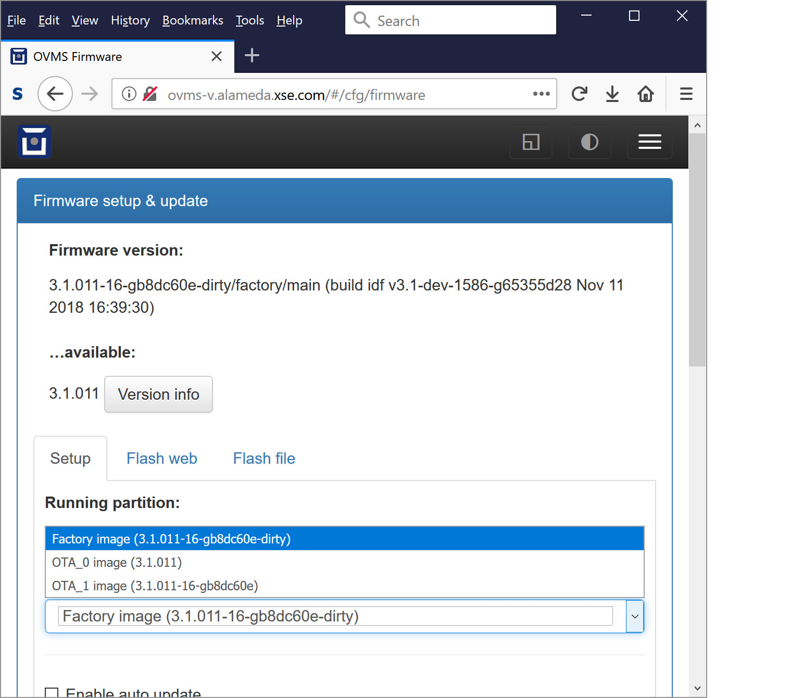Switch to the Flash file tab
Image resolution: width=803 pixels, height=698 pixels.
tap(264, 459)
